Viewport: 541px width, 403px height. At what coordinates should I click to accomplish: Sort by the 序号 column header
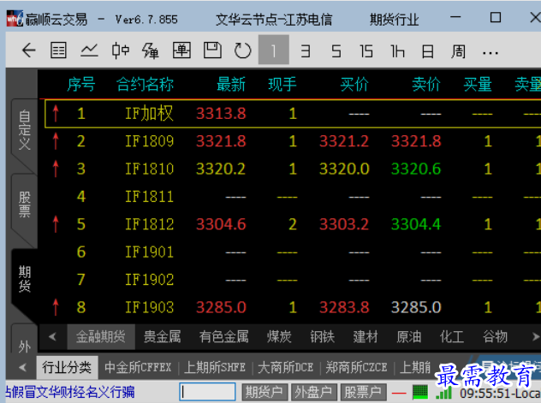(x=81, y=85)
